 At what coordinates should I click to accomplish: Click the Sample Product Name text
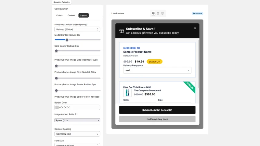[x=137, y=52]
